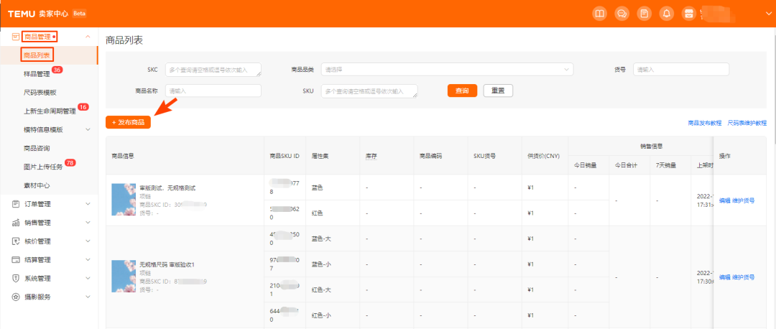Image resolution: width=776 pixels, height=329 pixels.
Task: Collapse the 商品管理 menu section
Action: (88, 36)
